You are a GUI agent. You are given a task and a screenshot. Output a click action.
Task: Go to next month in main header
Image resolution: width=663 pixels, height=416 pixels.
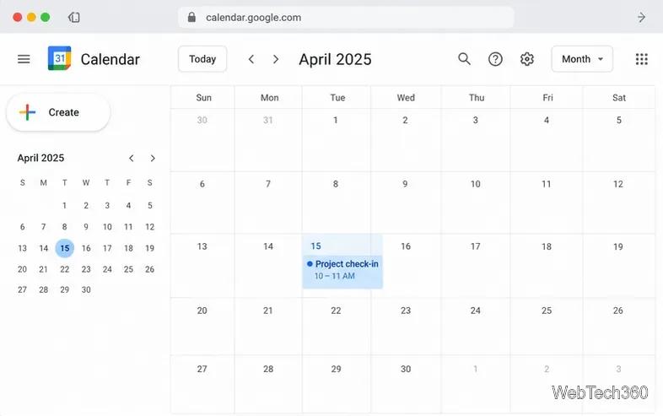pos(276,59)
